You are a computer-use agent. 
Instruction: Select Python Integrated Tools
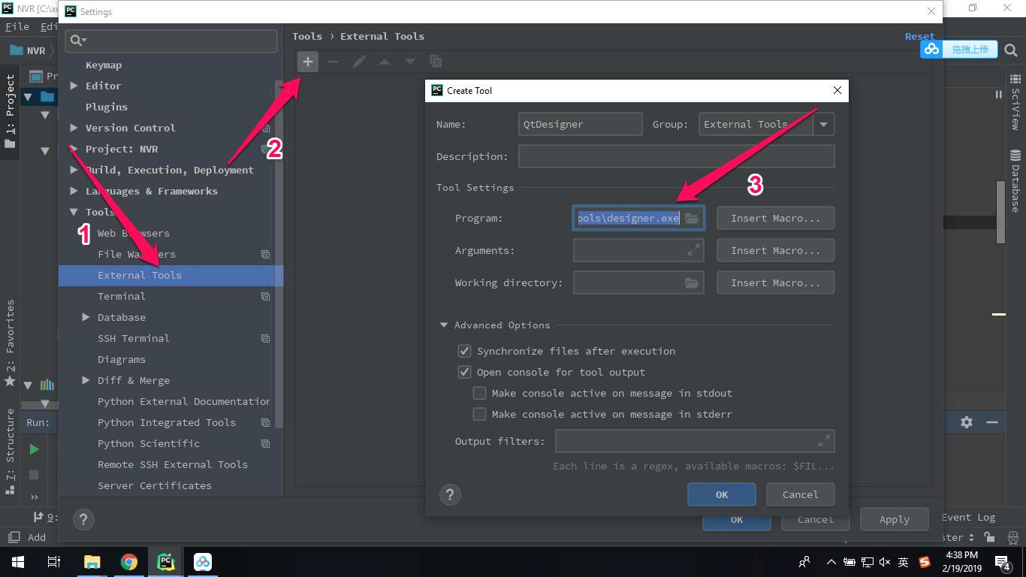coord(167,422)
